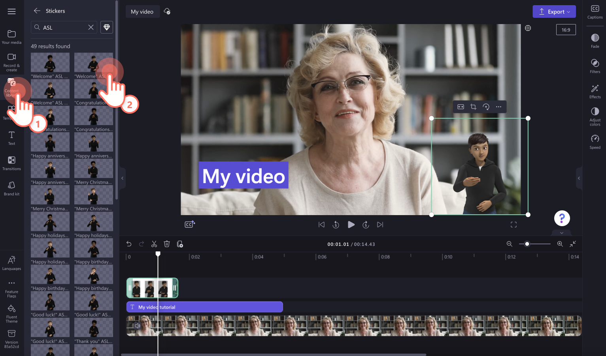Collapse the right property panel
606x356 pixels.
tap(579, 178)
